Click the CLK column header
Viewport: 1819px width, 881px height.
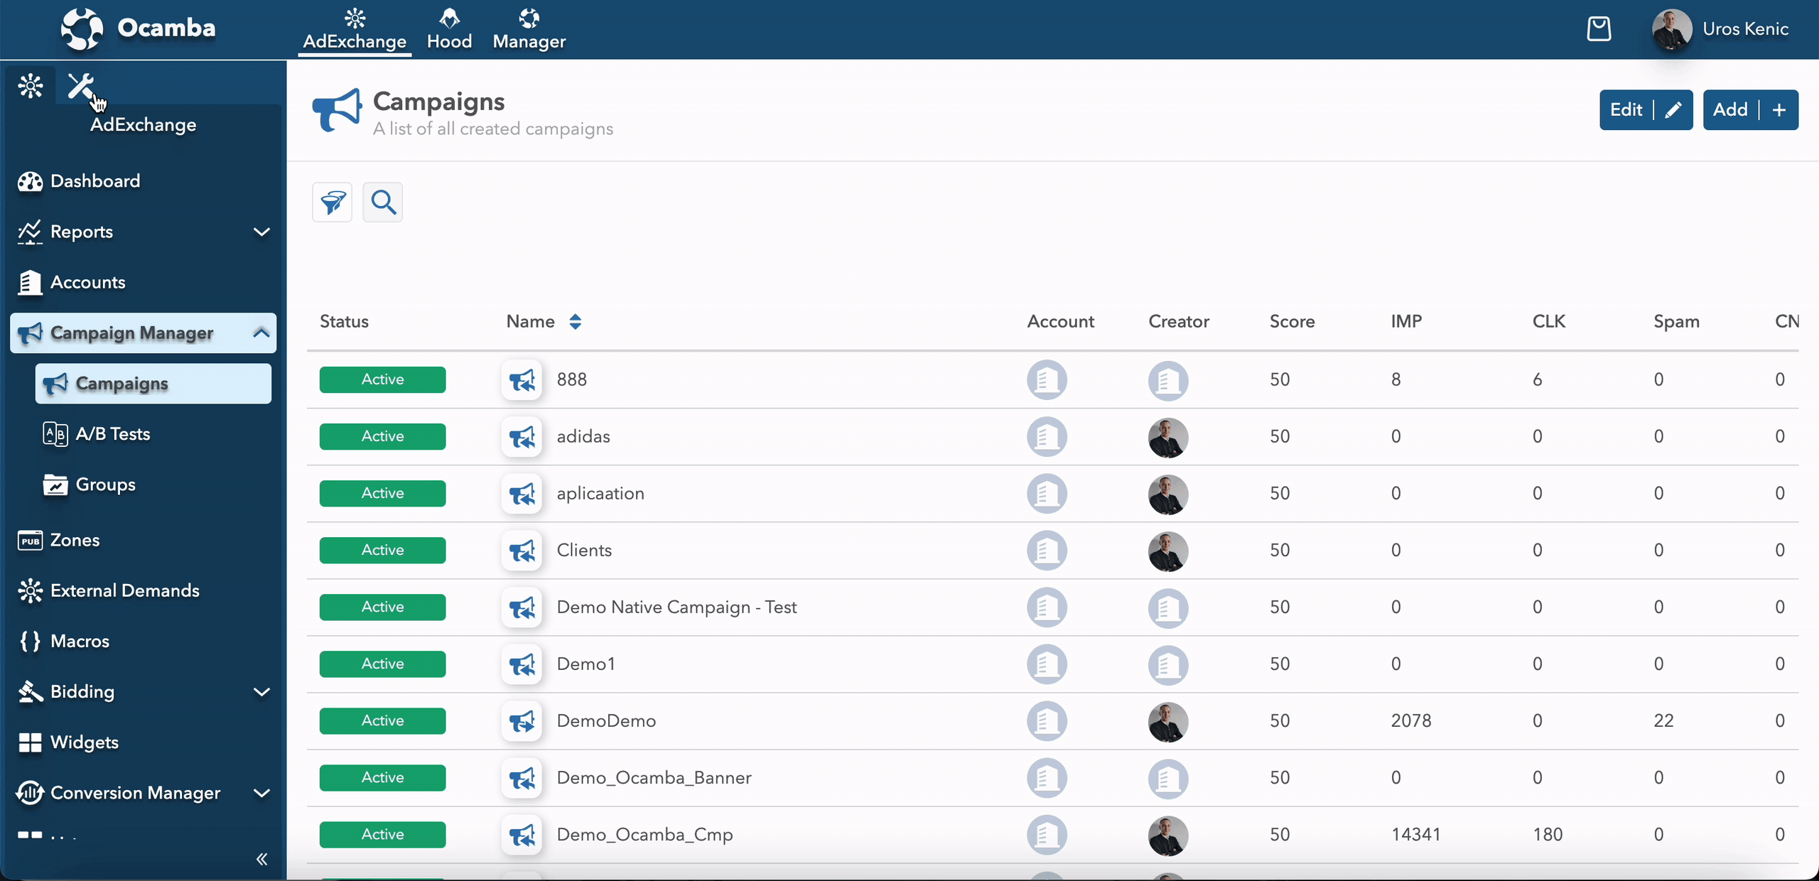(x=1549, y=321)
